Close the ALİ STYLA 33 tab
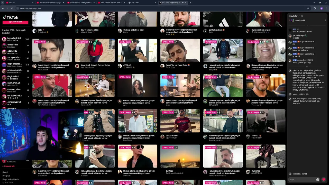The height and width of the screenshot is (185, 329). click(186, 3)
